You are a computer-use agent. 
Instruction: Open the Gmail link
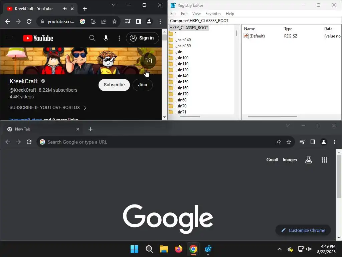tap(272, 160)
